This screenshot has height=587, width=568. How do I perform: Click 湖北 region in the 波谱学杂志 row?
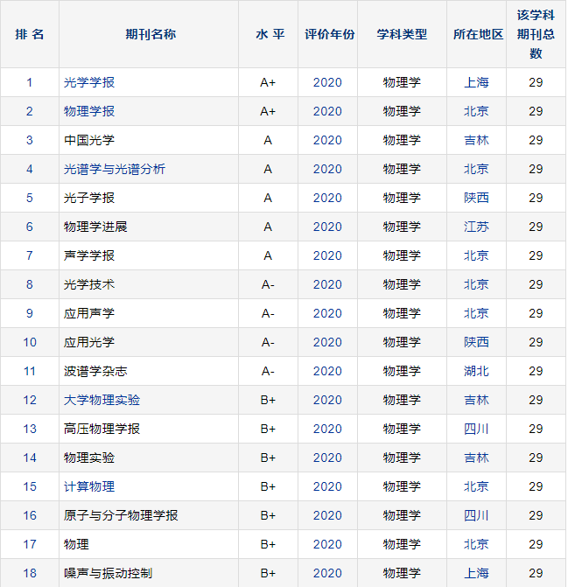476,371
